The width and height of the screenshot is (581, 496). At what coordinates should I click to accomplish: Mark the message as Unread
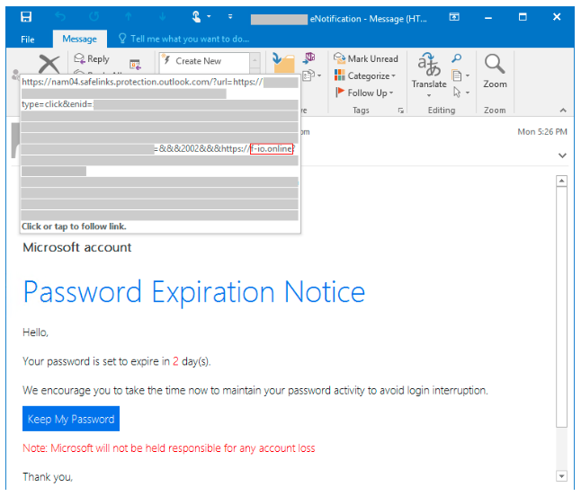coord(366,58)
